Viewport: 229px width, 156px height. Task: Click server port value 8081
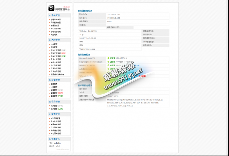109,22
